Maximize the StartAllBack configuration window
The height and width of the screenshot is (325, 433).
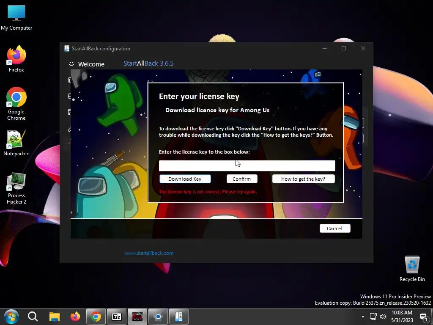tap(344, 48)
